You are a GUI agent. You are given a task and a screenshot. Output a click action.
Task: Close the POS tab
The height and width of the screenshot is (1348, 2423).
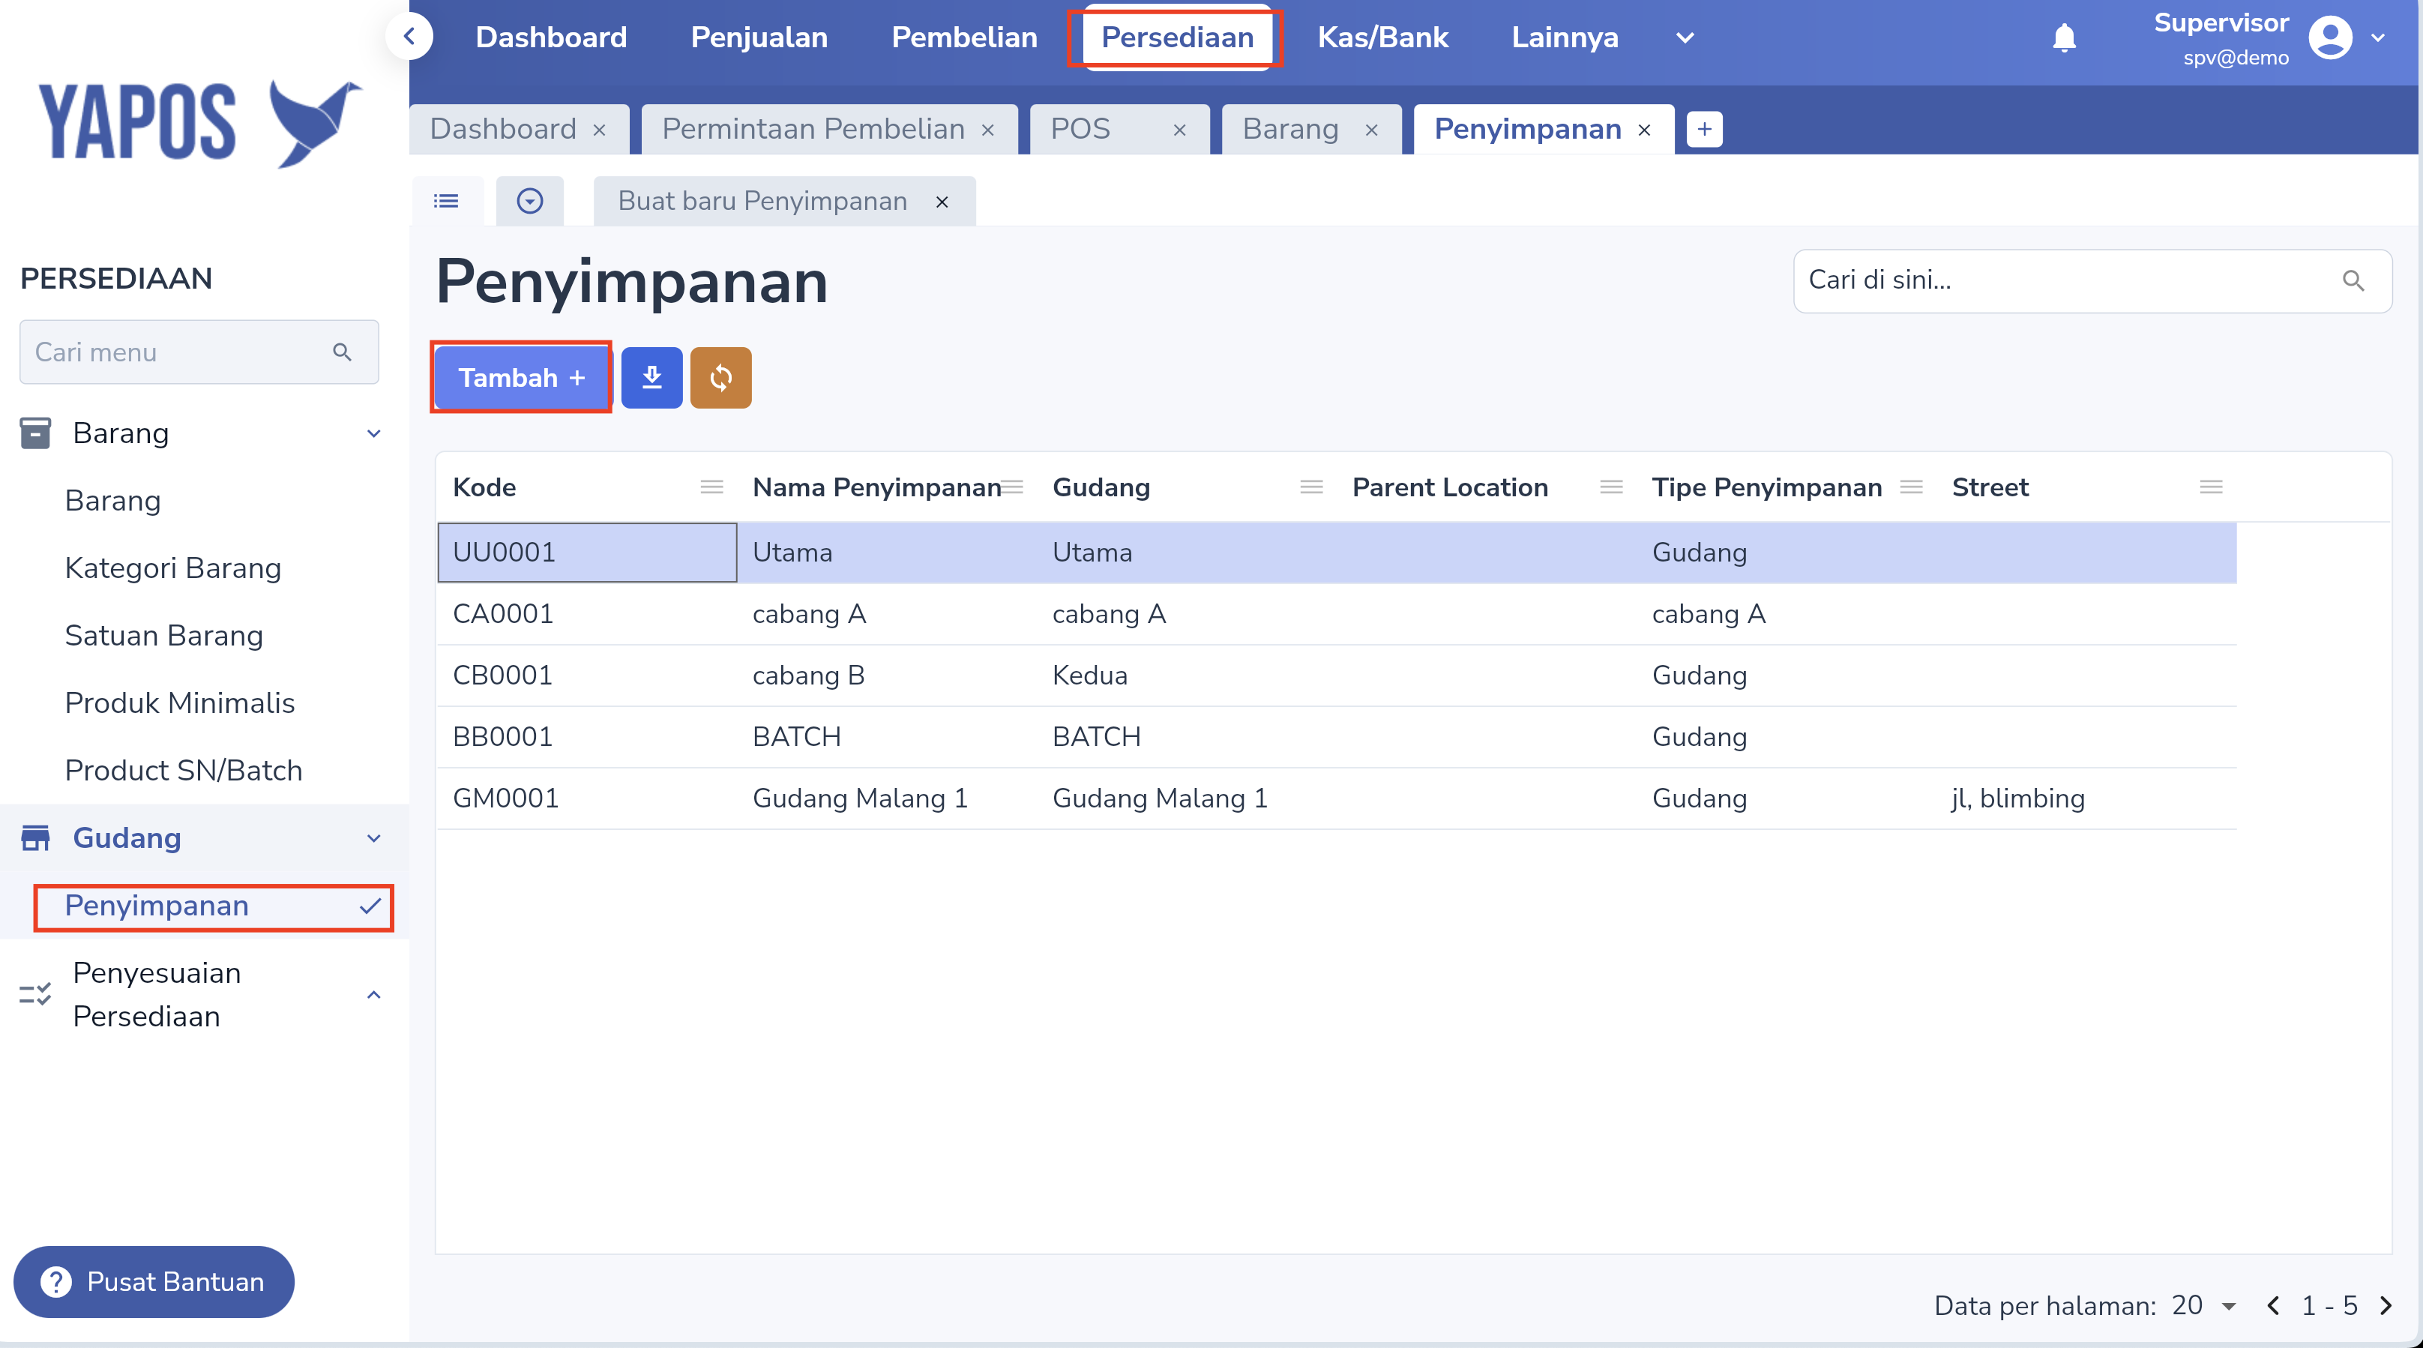(1179, 130)
